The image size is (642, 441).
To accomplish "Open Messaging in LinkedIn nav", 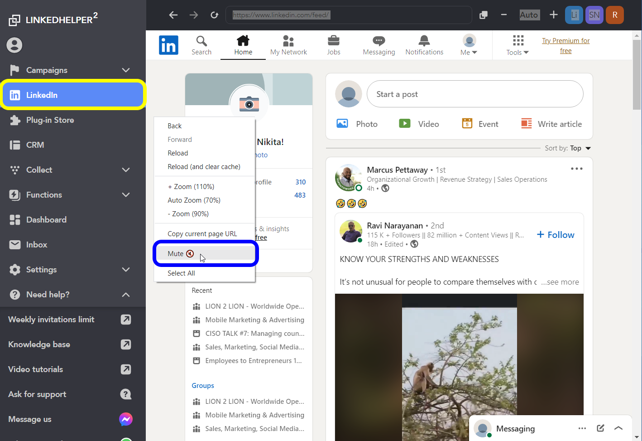I will click(379, 45).
